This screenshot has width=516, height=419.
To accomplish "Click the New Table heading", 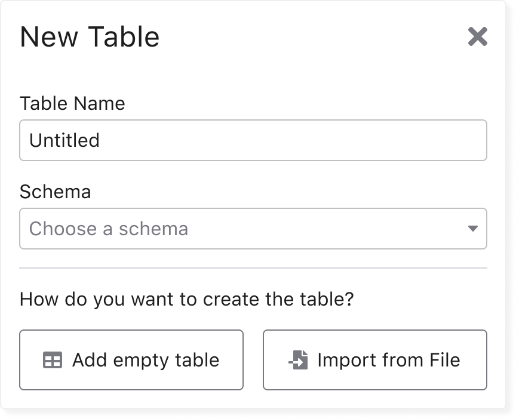I will pos(90,36).
